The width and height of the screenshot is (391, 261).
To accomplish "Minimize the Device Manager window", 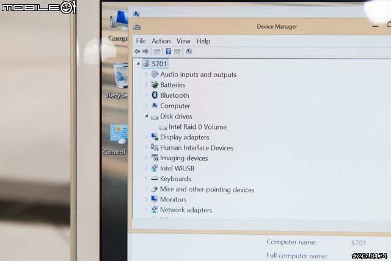I will pyautogui.click(x=376, y=26).
